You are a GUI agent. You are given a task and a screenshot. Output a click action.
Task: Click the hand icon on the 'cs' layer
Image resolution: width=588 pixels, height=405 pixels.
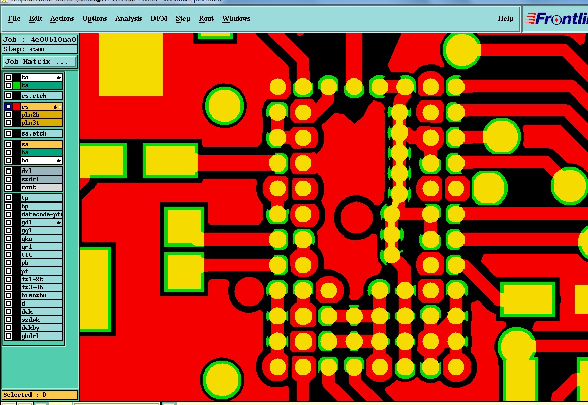click(55, 107)
